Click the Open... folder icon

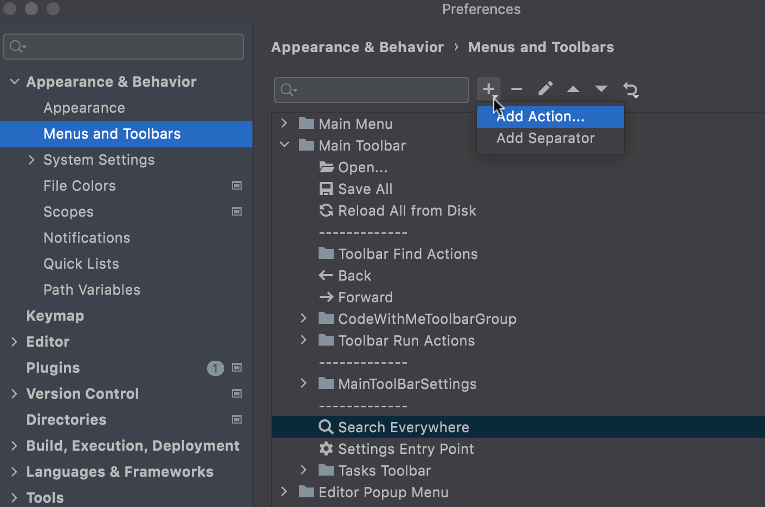point(326,167)
